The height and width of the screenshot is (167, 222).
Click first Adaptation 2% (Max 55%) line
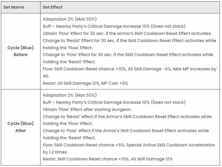70,19
